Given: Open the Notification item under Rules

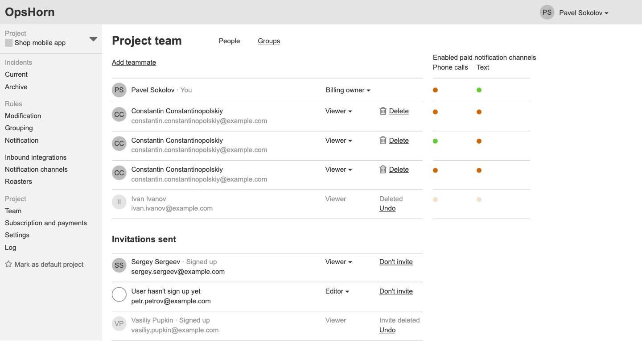Looking at the screenshot, I should point(21,141).
